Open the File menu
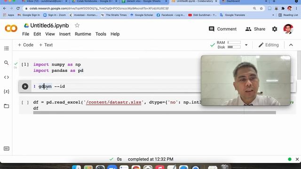Screen dimensions: 301x169 (26, 34)
